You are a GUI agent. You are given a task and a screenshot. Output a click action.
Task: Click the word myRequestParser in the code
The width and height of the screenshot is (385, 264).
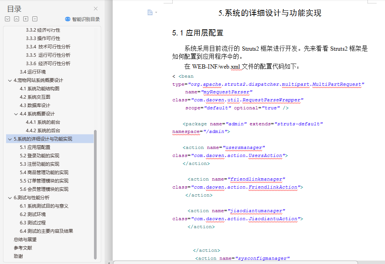coord(226,92)
